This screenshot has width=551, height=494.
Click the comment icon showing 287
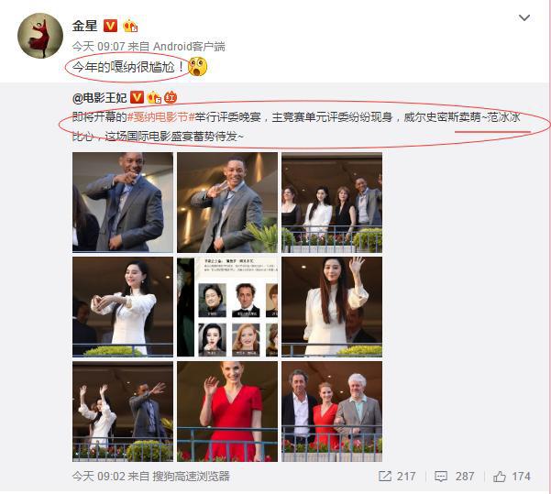coord(441,477)
